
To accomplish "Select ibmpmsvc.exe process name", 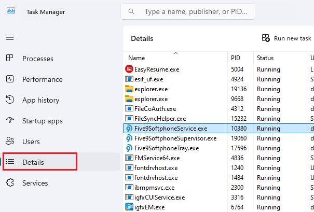I will (x=154, y=188).
